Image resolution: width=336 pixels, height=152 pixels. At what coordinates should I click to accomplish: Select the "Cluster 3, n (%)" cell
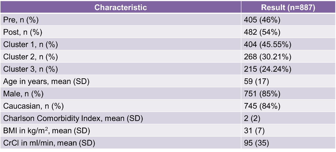point(31,69)
